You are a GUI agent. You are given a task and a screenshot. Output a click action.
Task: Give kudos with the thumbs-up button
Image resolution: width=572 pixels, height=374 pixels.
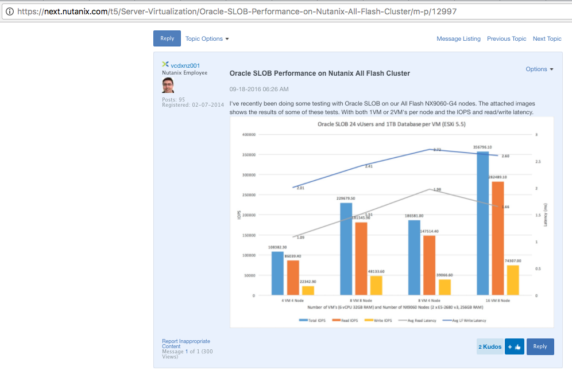(515, 346)
